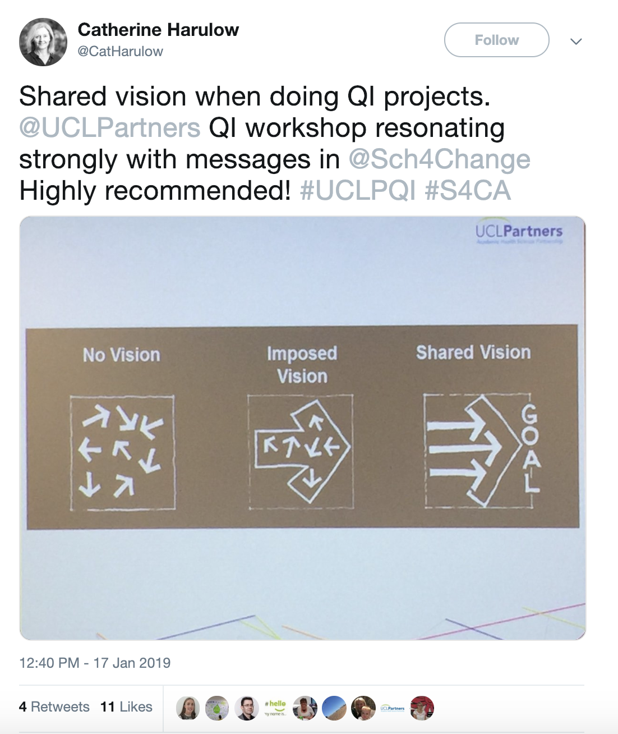Click the avatar of woman seated at desk
The width and height of the screenshot is (618, 734).
(305, 708)
